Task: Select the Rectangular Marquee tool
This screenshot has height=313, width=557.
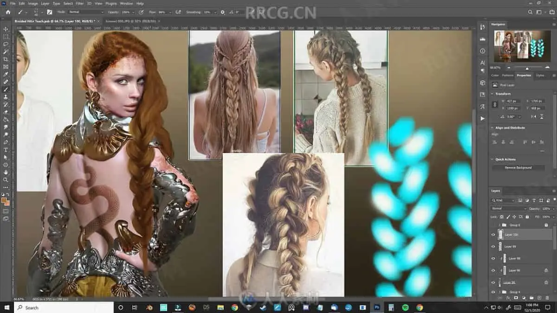Action: tap(6, 36)
